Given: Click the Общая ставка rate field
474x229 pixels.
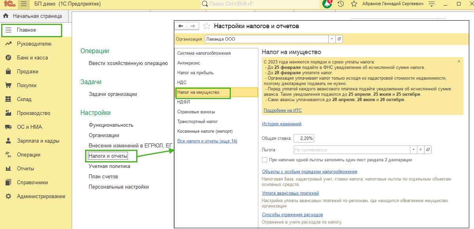Looking at the screenshot, I should pos(304,138).
